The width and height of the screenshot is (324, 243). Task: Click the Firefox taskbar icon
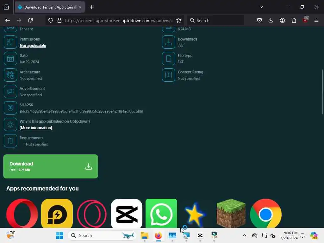click(158, 235)
